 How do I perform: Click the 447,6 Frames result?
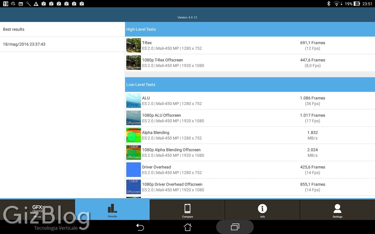313,60
